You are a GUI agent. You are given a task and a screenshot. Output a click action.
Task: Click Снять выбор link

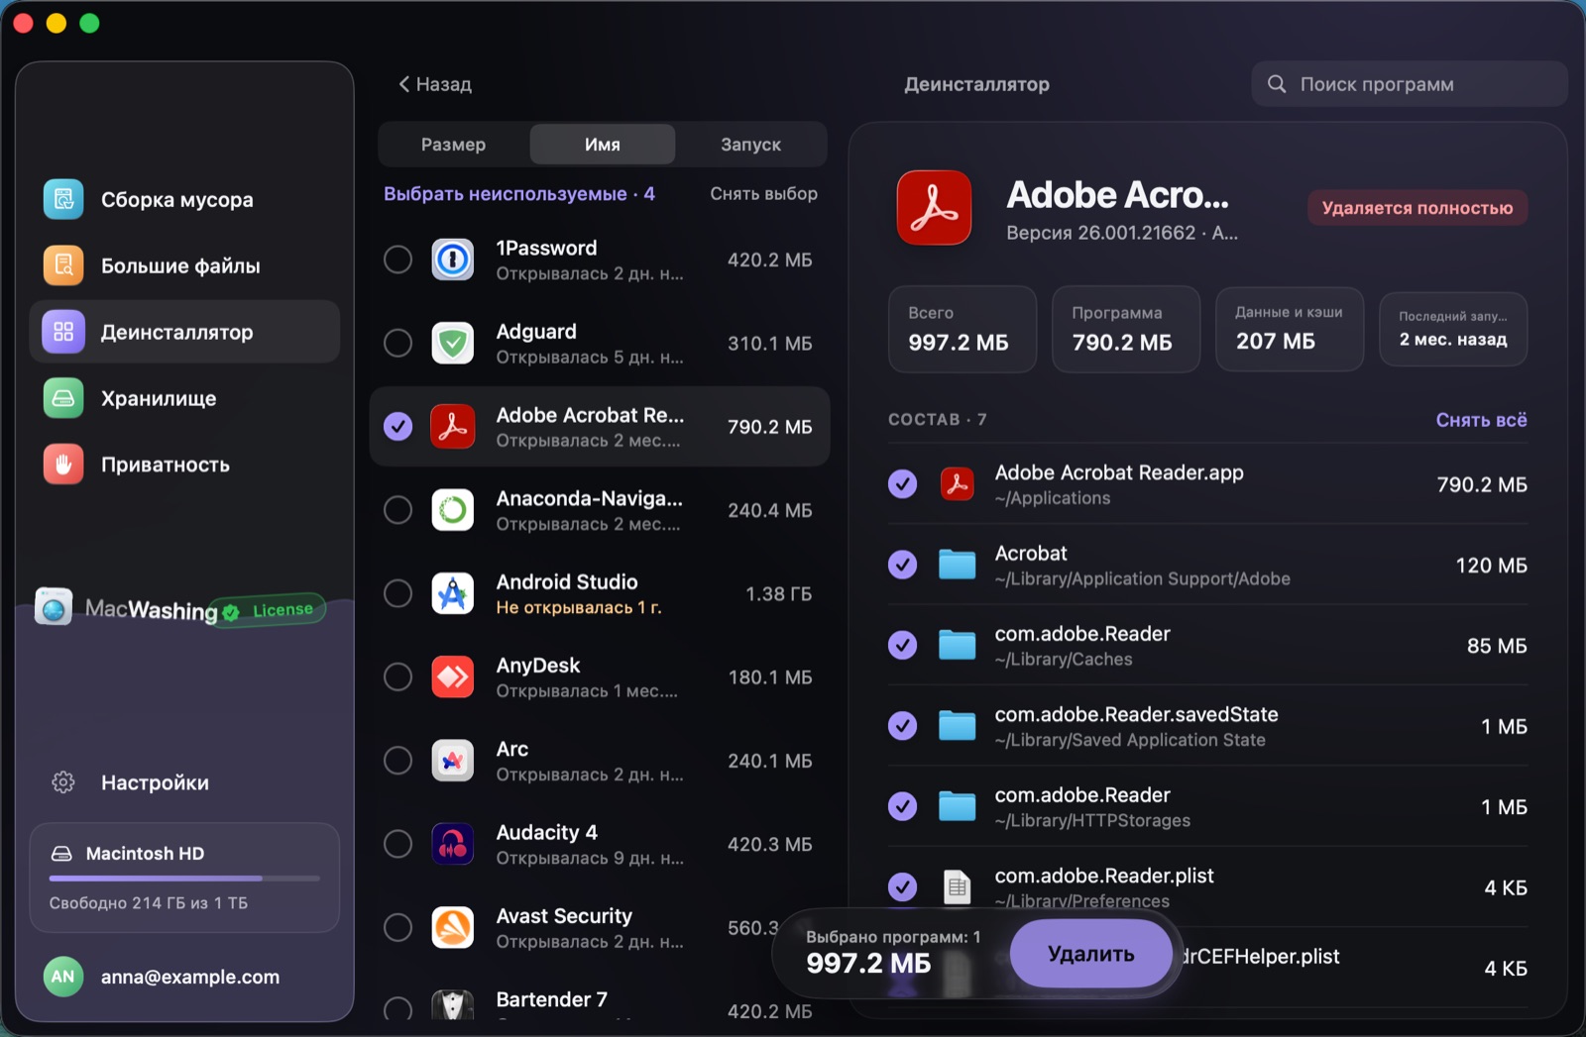click(763, 194)
